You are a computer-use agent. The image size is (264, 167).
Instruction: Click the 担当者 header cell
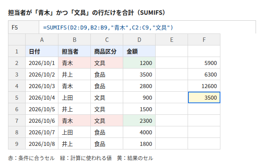tap(74, 51)
